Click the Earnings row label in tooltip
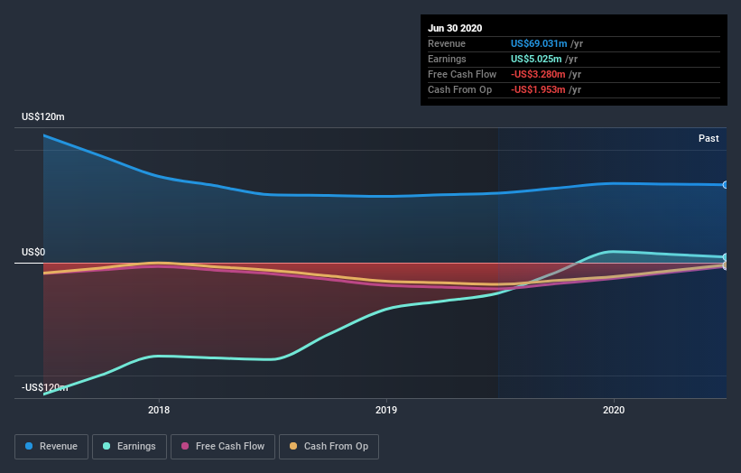 click(x=447, y=59)
